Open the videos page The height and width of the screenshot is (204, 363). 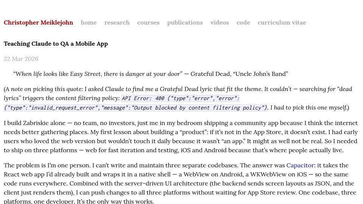(220, 22)
